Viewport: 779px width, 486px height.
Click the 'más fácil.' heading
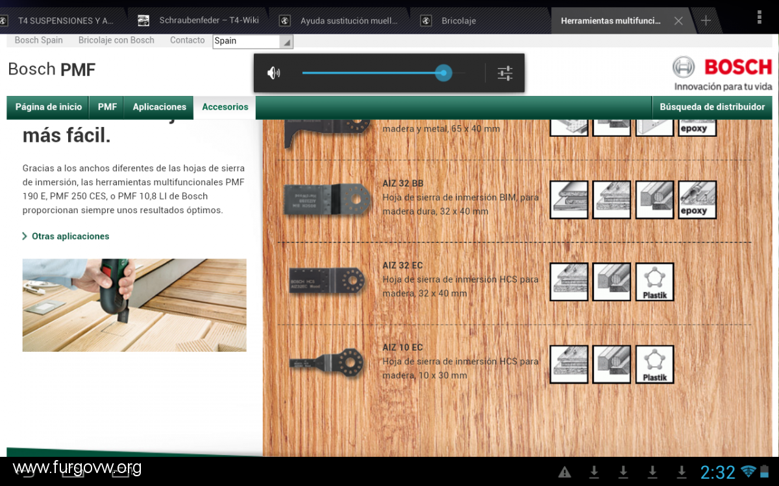tap(66, 137)
